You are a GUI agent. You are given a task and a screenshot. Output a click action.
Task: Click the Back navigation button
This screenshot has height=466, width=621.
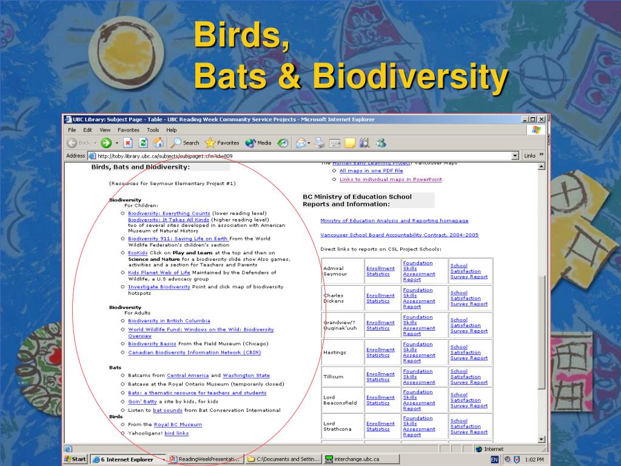(x=78, y=143)
